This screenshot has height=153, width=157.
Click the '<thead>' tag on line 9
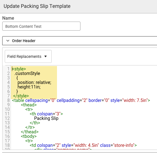click(29, 105)
